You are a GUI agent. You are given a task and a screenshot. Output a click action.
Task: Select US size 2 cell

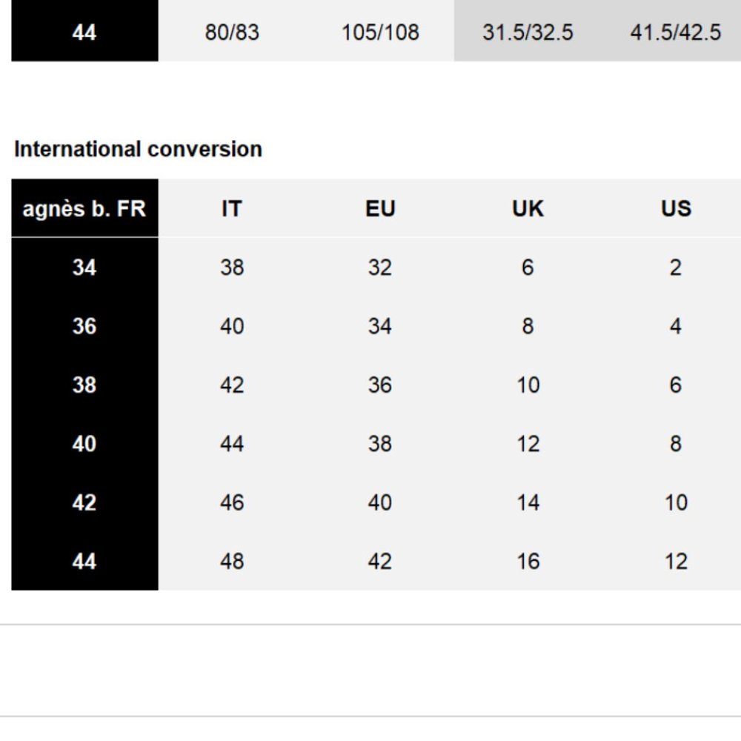[676, 267]
